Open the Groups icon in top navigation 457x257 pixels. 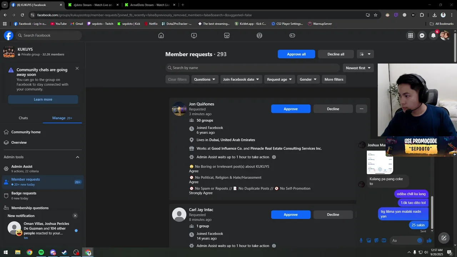260,35
